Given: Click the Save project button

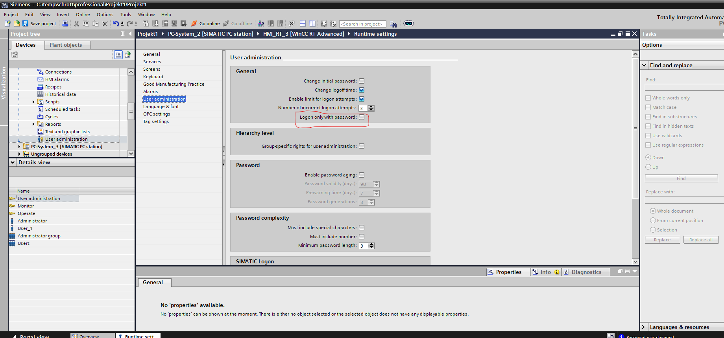Looking at the screenshot, I should (39, 24).
